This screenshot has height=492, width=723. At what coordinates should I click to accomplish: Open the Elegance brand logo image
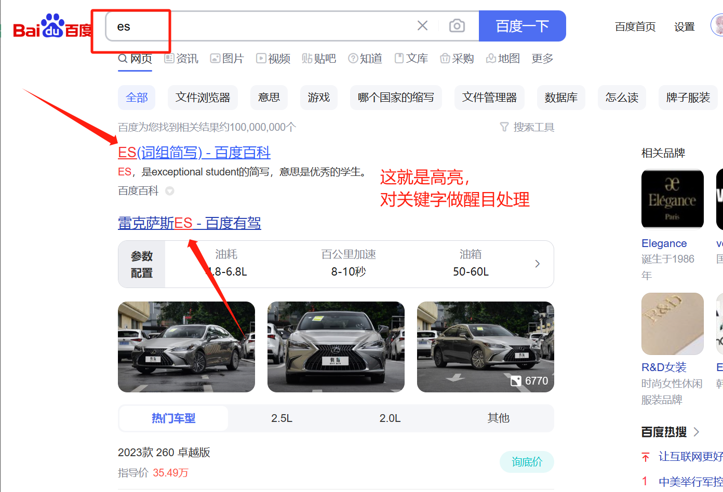[673, 199]
